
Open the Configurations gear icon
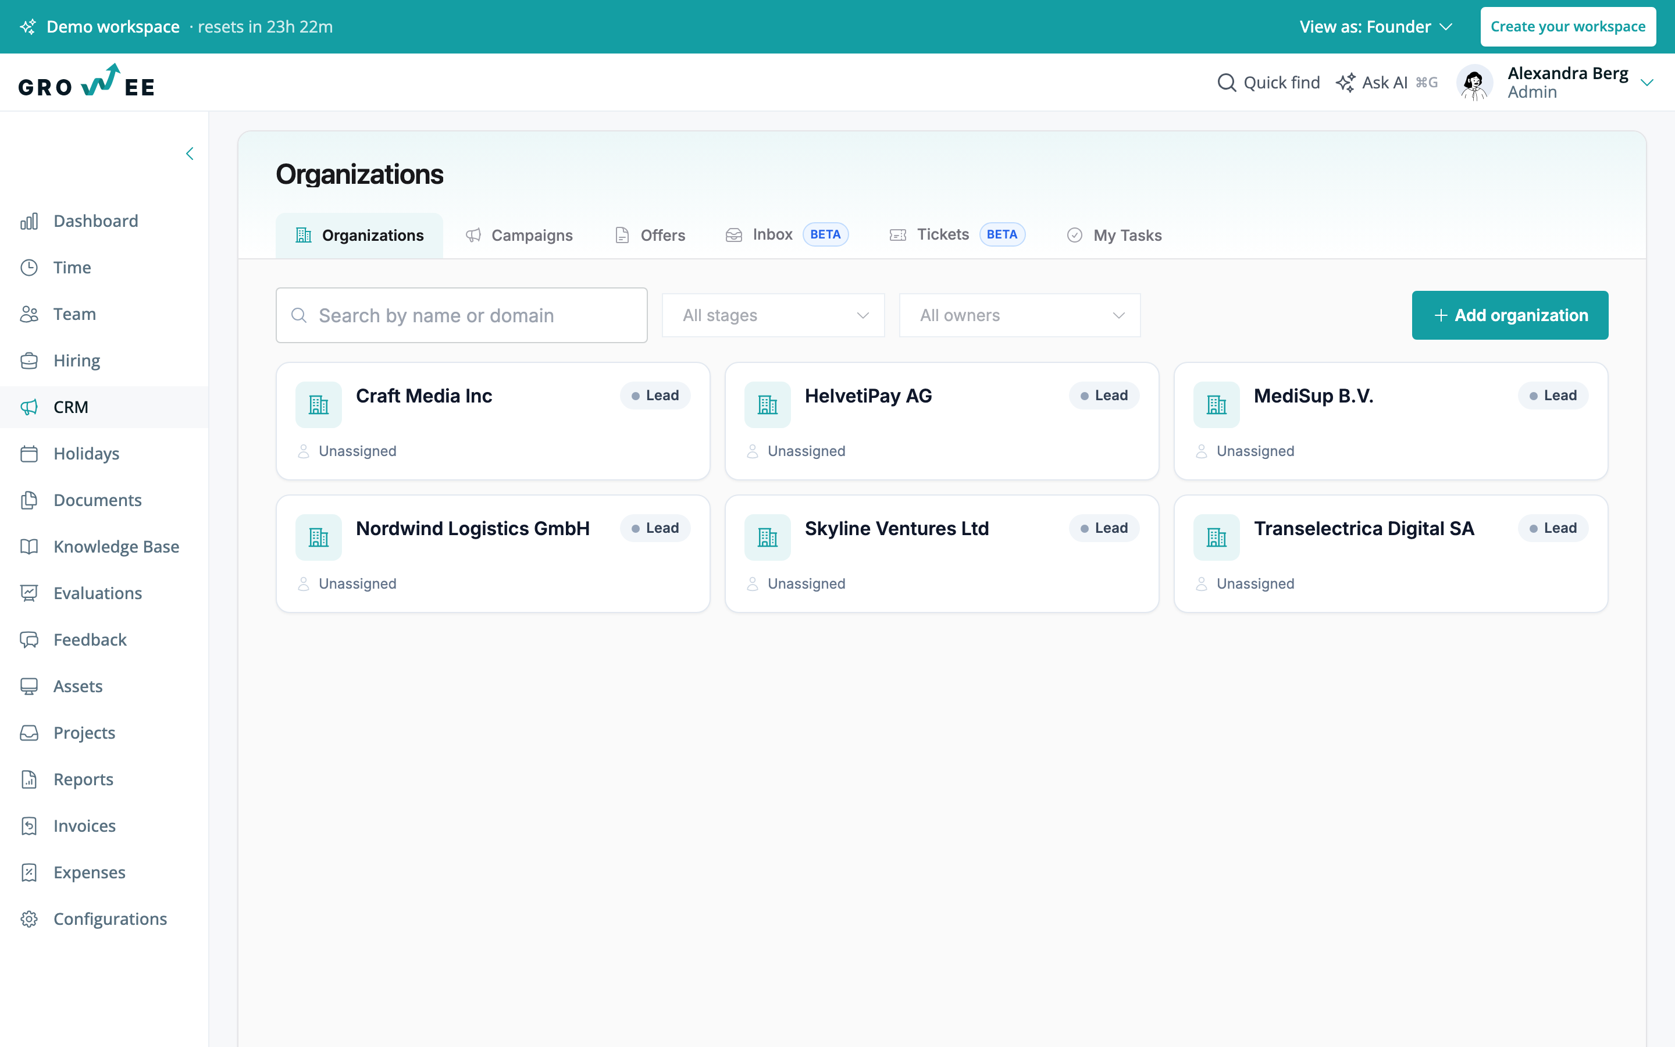tap(29, 919)
